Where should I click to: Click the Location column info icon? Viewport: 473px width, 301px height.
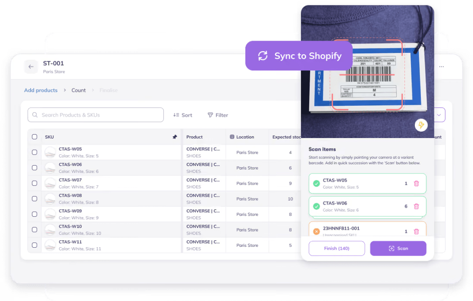coord(232,137)
